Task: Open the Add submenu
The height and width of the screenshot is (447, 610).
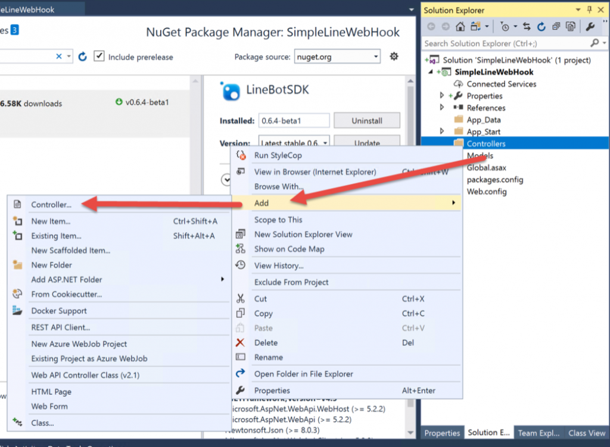Action: tap(347, 202)
